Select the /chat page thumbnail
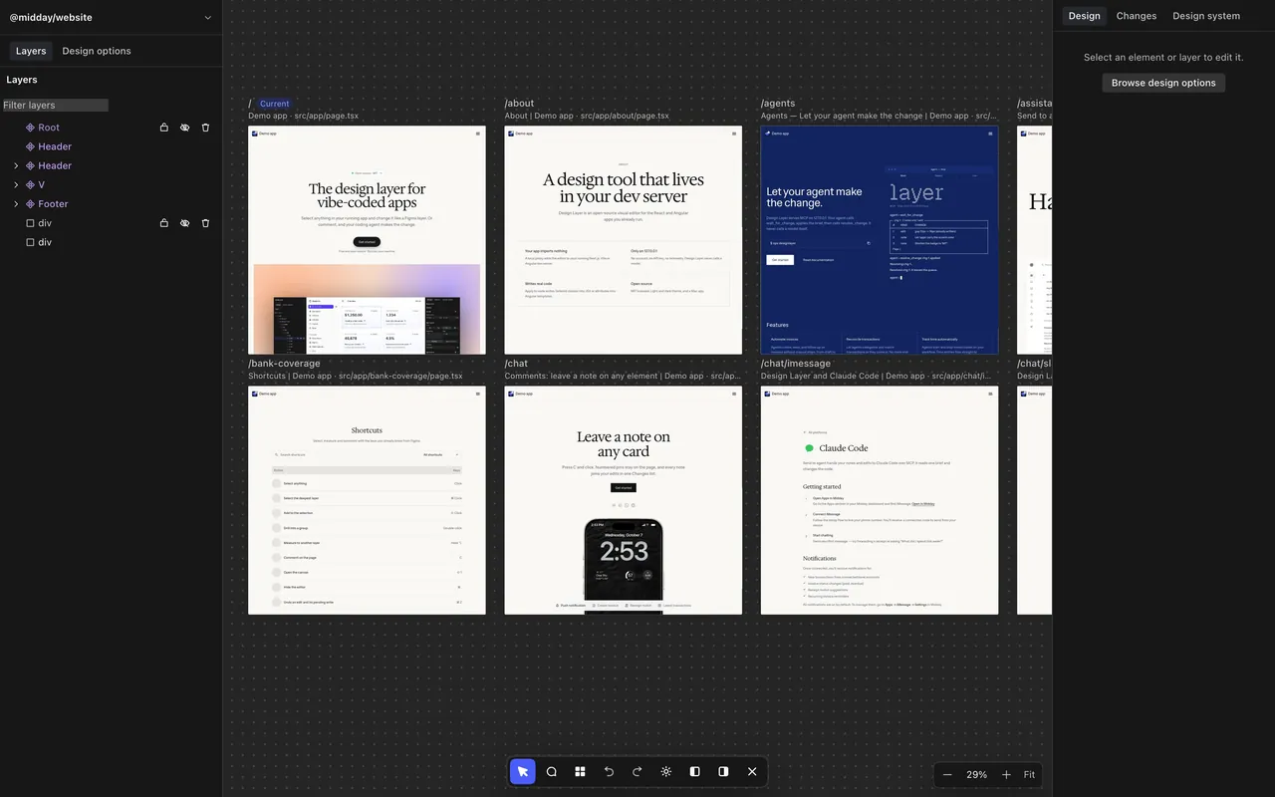 624,500
